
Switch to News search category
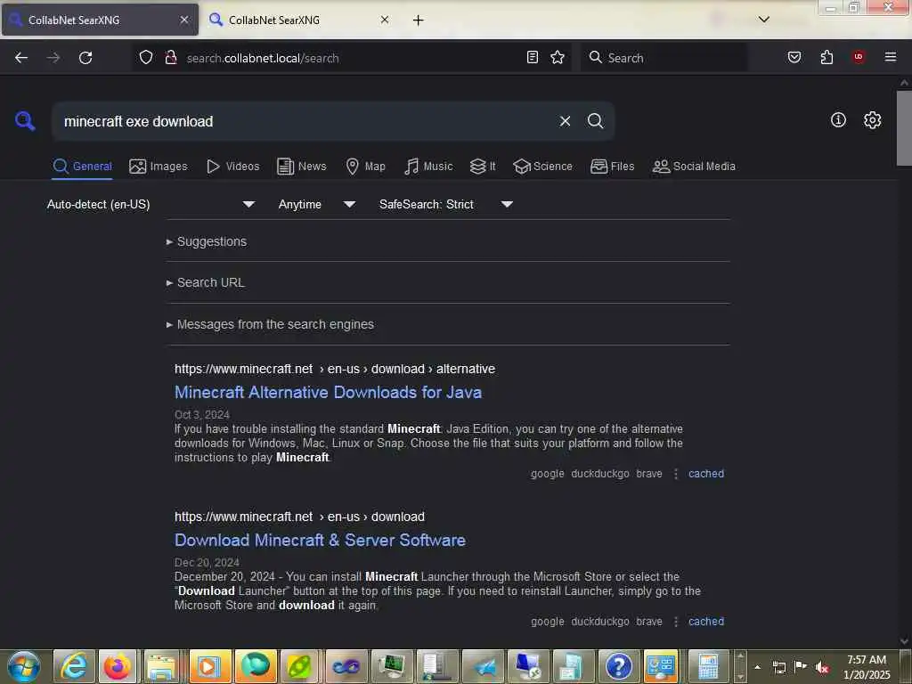point(301,167)
